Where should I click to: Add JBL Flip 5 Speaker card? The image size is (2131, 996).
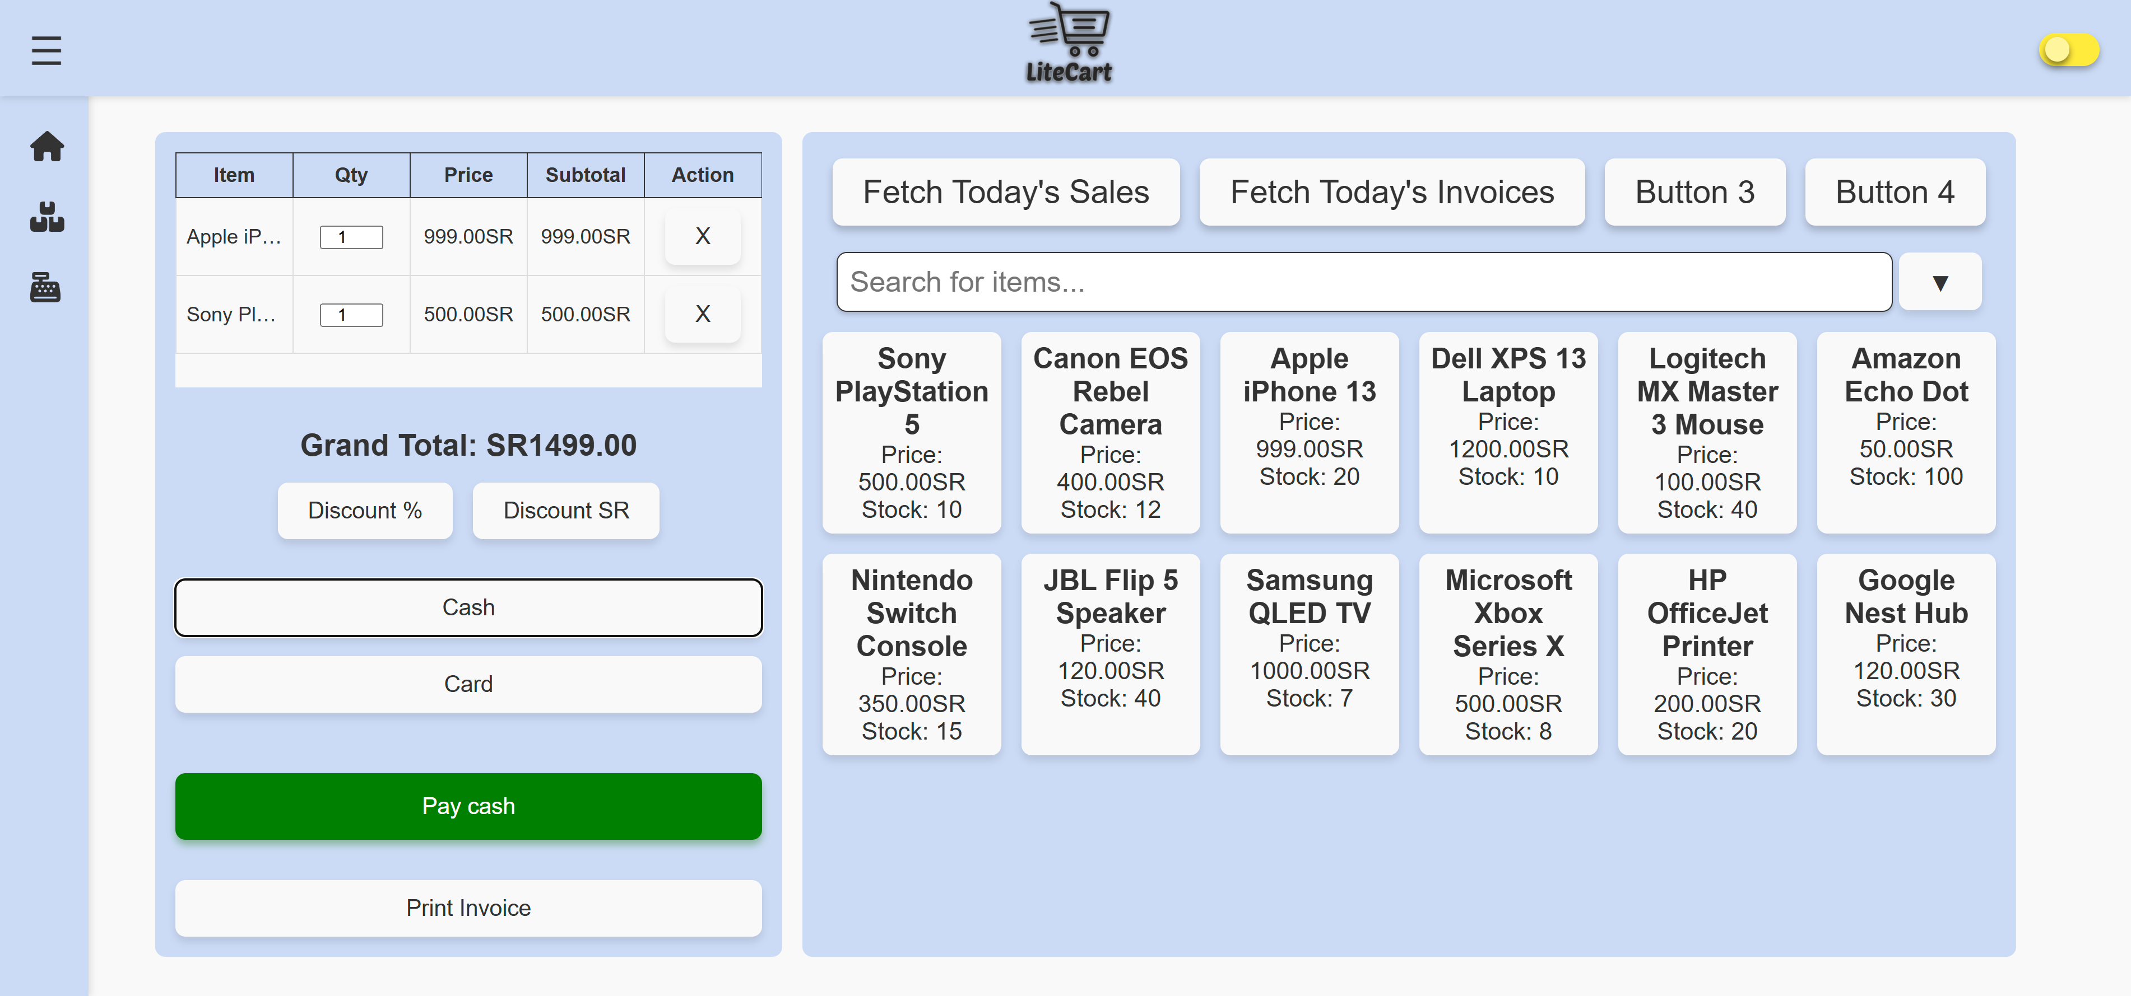click(1110, 654)
